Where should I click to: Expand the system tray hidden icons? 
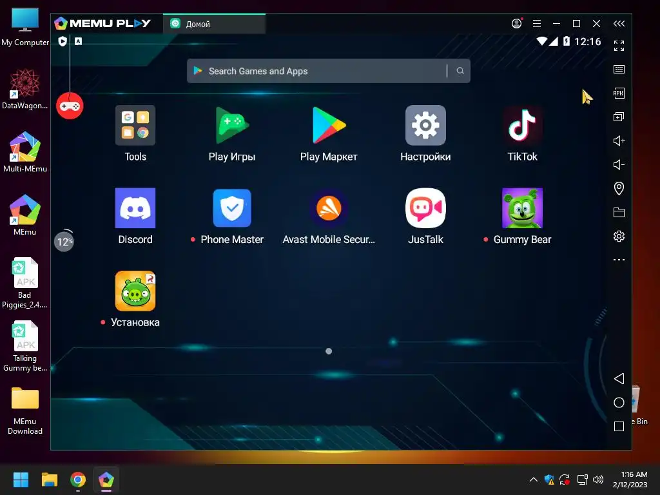[x=533, y=480]
